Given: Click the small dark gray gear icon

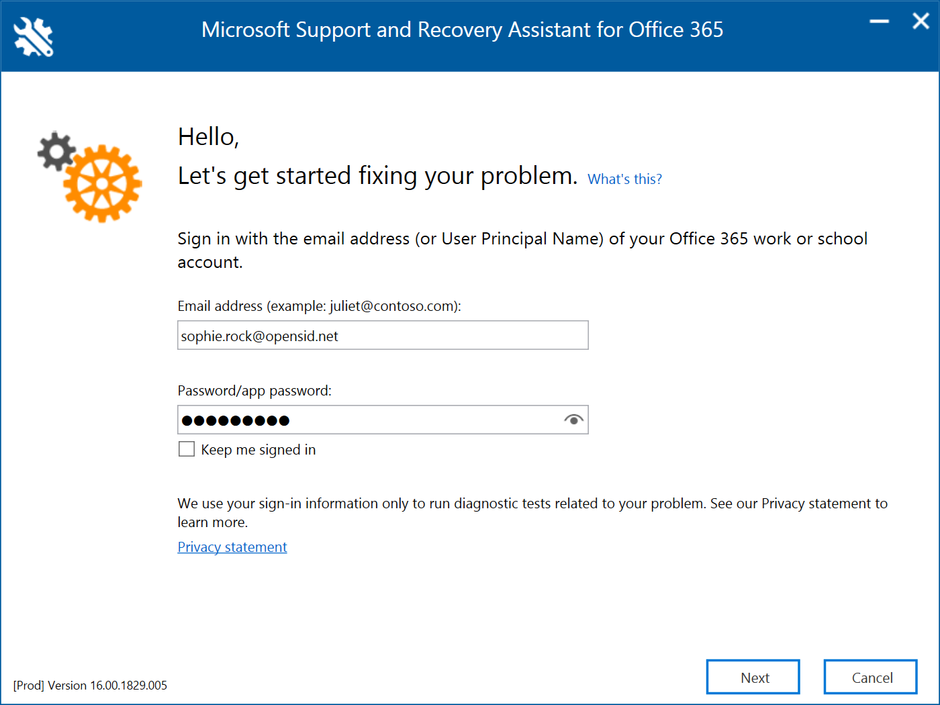Looking at the screenshot, I should tap(56, 151).
